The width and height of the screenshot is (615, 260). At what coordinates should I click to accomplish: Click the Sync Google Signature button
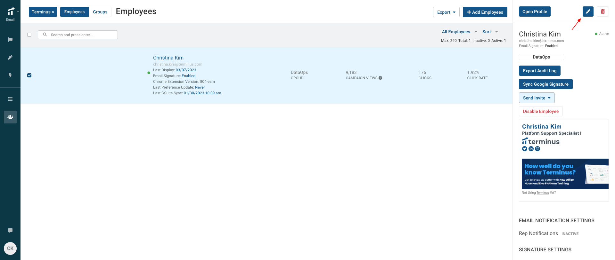tap(546, 84)
